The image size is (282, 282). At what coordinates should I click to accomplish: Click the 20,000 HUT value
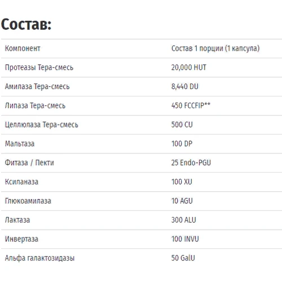click(x=188, y=68)
